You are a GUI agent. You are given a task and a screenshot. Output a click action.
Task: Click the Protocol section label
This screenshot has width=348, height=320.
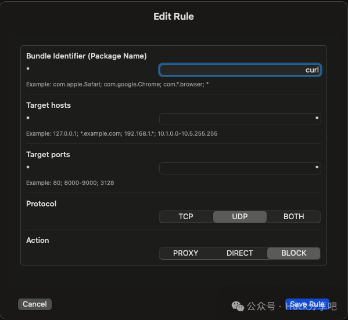point(41,203)
